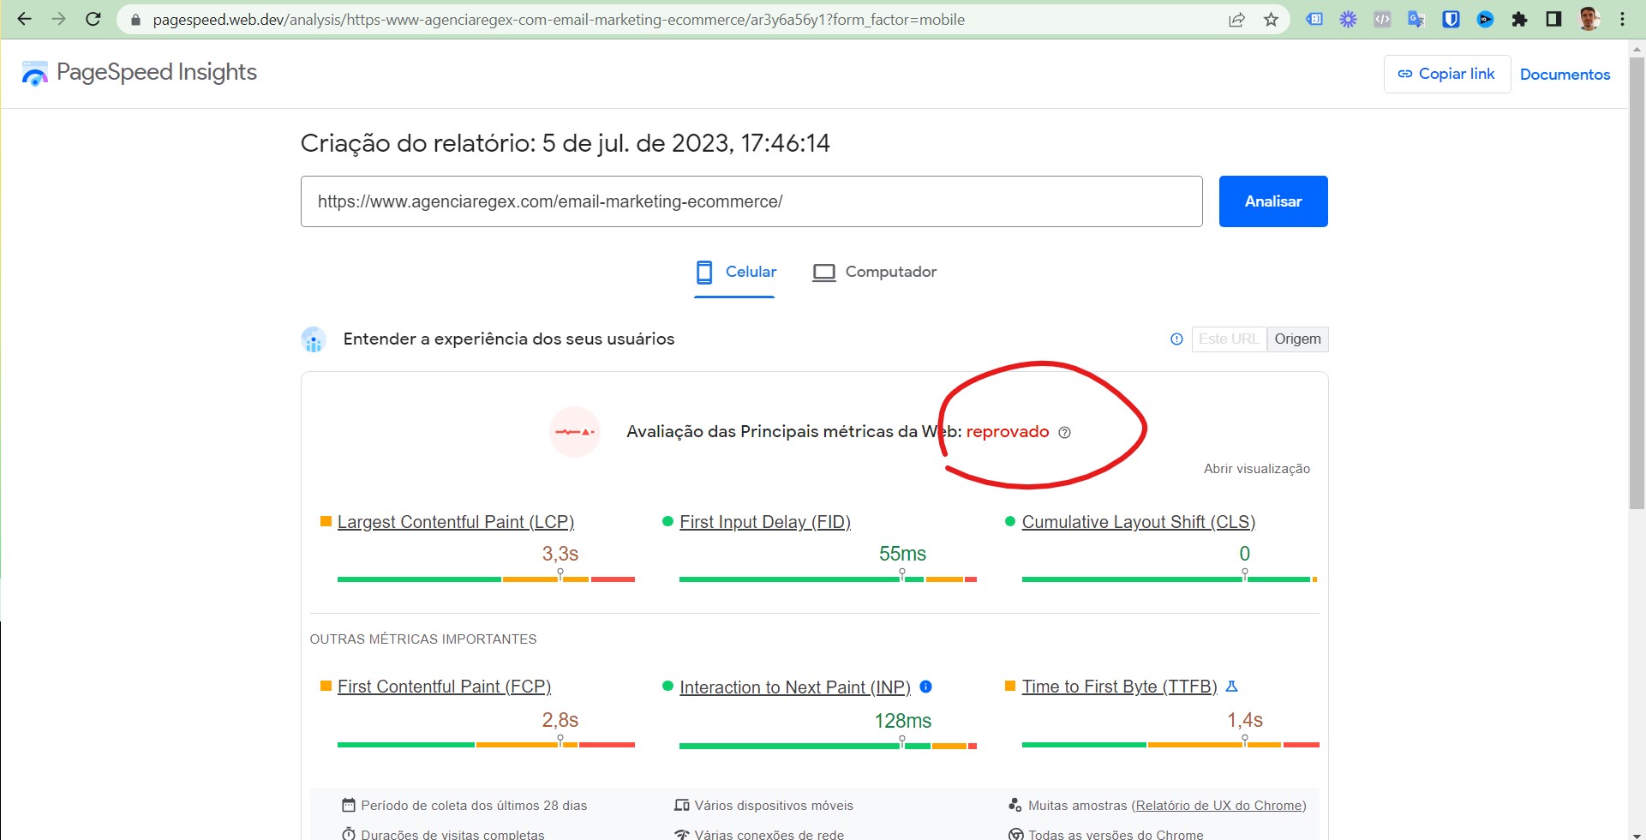Select the Origem toggle
Screen dimensions: 1646x840
(1297, 339)
